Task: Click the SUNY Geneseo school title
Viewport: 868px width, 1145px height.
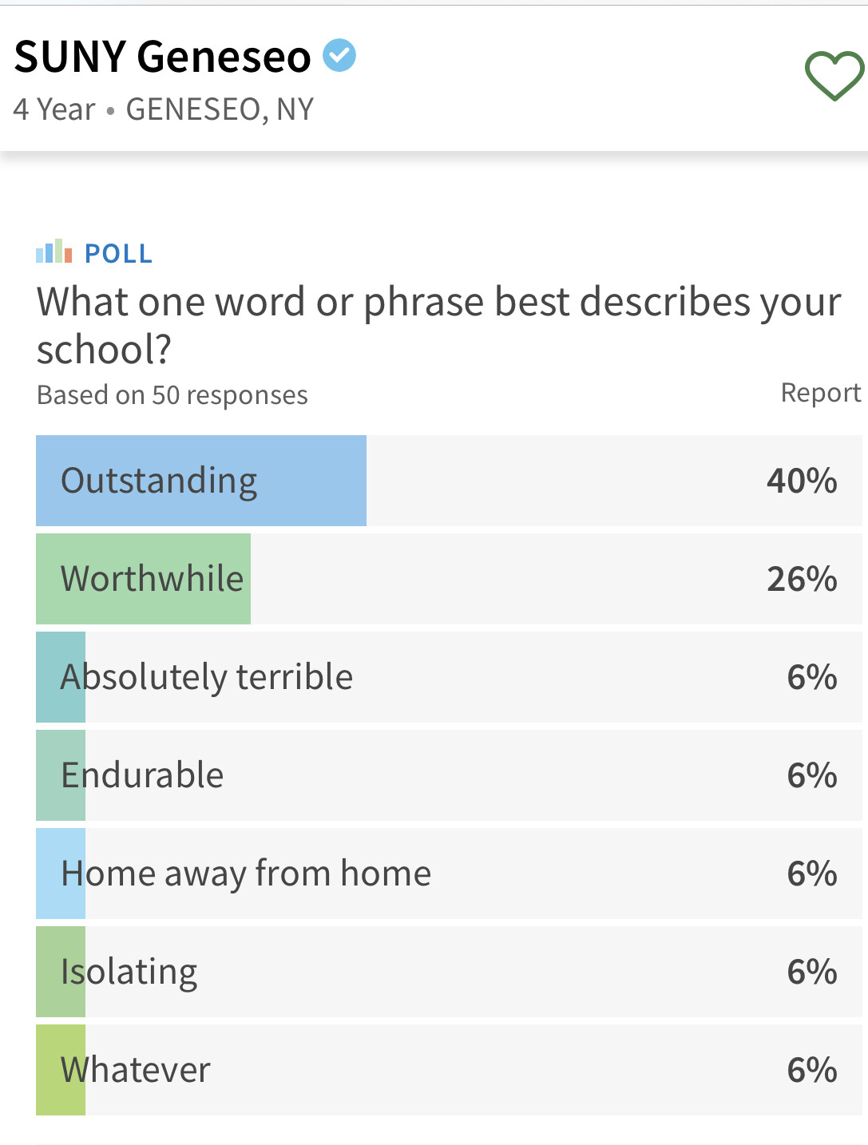Action: (163, 57)
